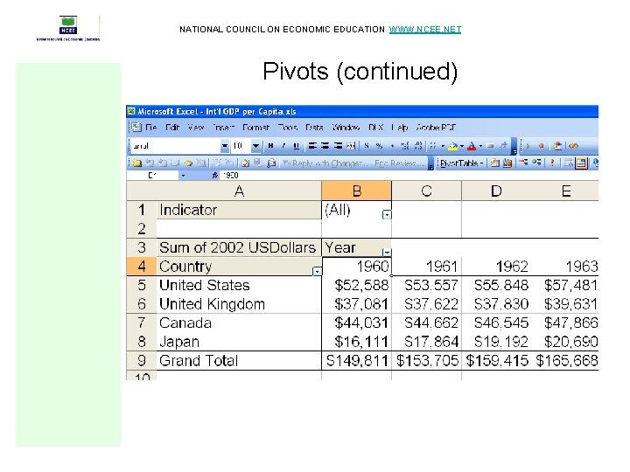Viewport: 630px width, 472px height.
Task: Toggle the highlighted Show Field List icon
Action: point(581,163)
